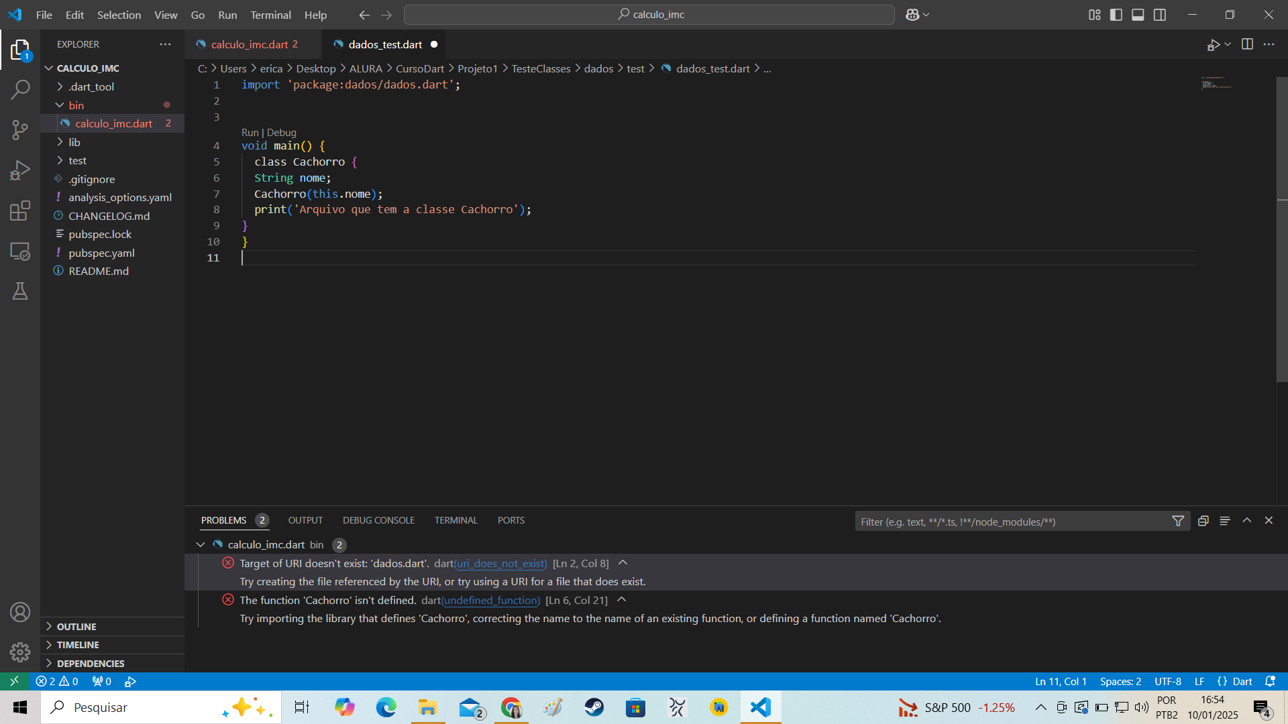1288x724 pixels.
Task: Open the Testing flask view
Action: pyautogui.click(x=20, y=291)
